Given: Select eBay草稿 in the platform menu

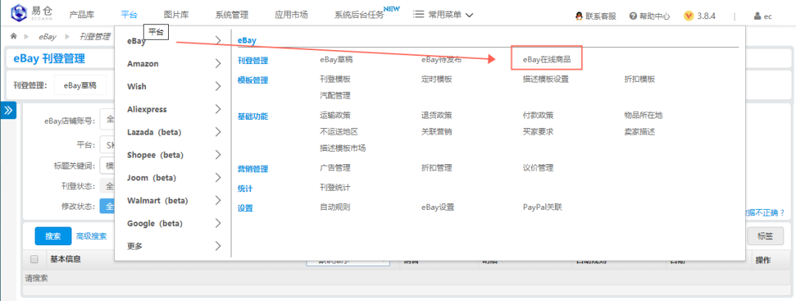Looking at the screenshot, I should click(x=336, y=60).
